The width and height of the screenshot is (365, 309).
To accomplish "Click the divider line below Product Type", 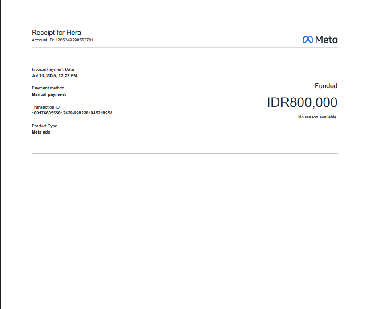I will (x=185, y=154).
